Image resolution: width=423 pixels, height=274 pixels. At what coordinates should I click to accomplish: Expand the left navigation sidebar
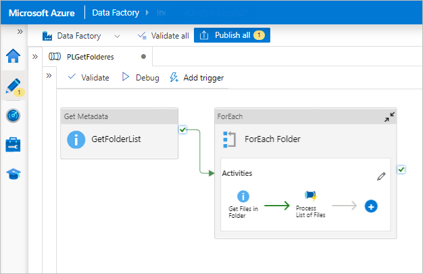pos(20,32)
